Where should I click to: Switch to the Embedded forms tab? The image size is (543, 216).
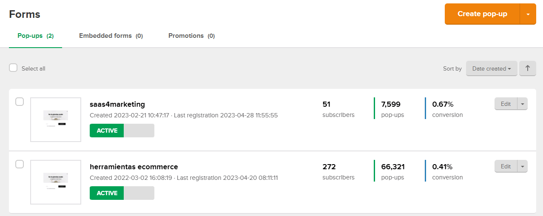111,36
